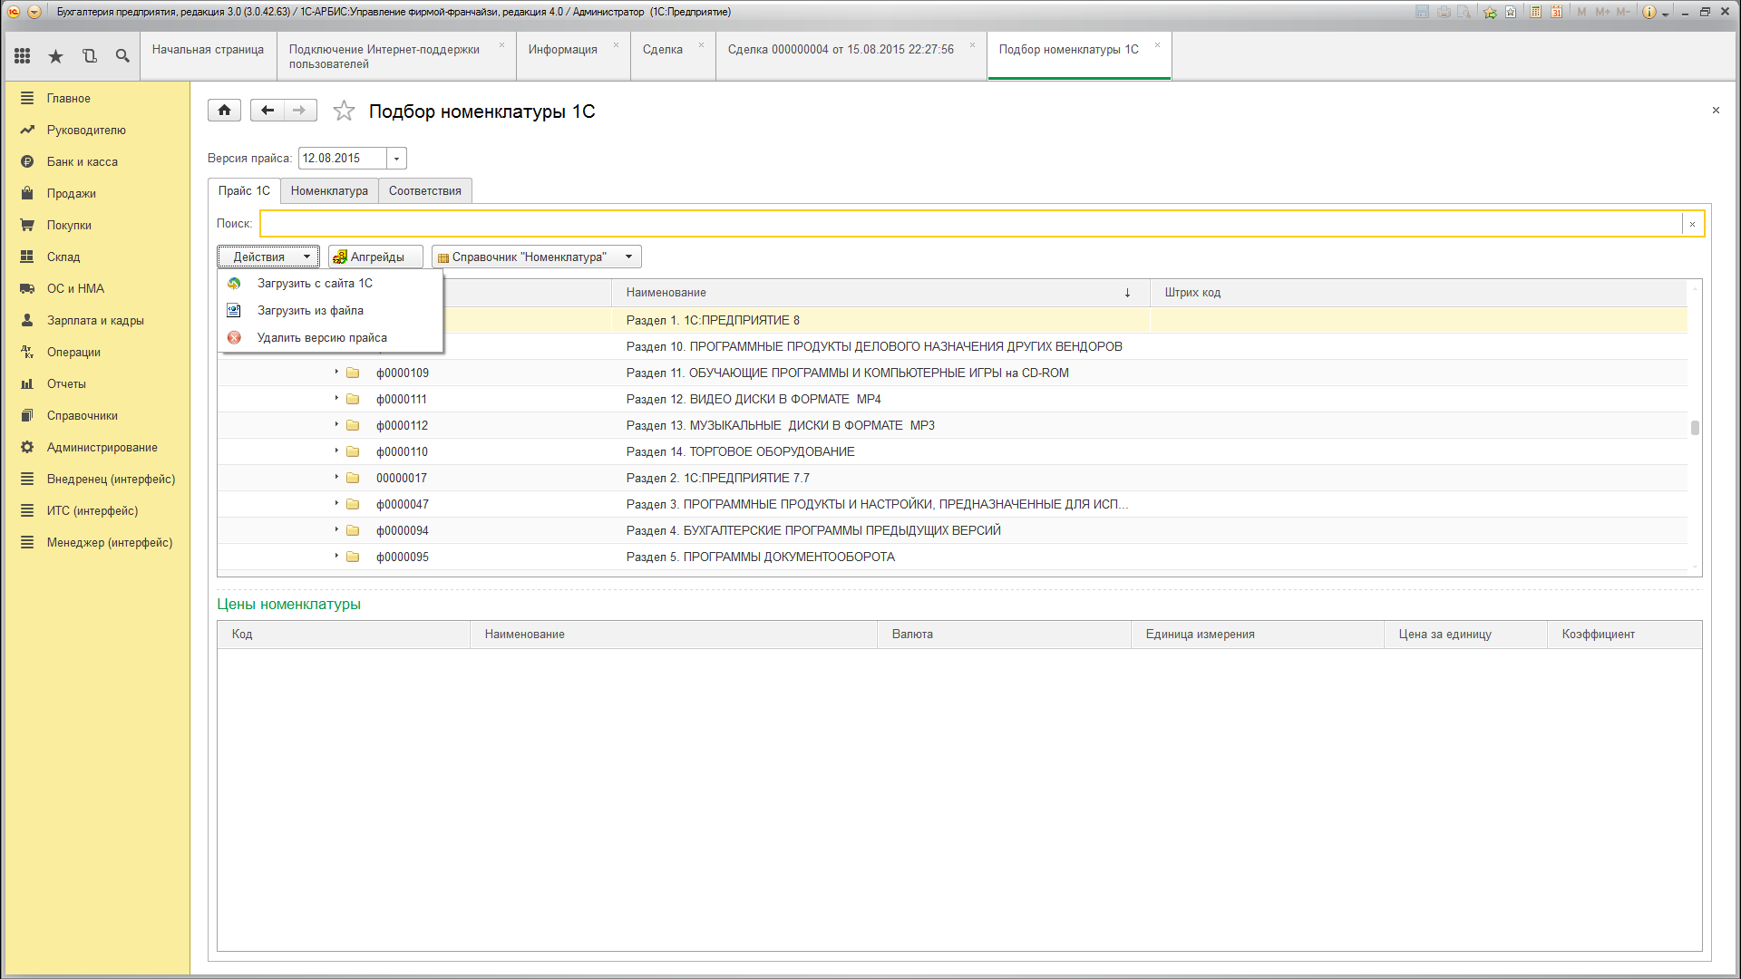Switch to the Номенклатура tab
The width and height of the screenshot is (1741, 979).
[x=329, y=190]
